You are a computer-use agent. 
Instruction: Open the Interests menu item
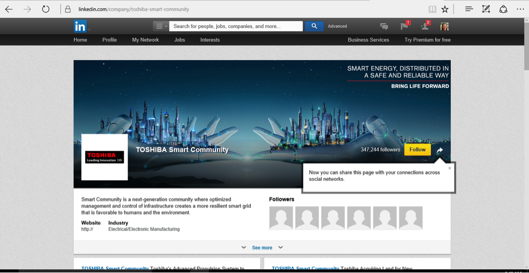(210, 40)
